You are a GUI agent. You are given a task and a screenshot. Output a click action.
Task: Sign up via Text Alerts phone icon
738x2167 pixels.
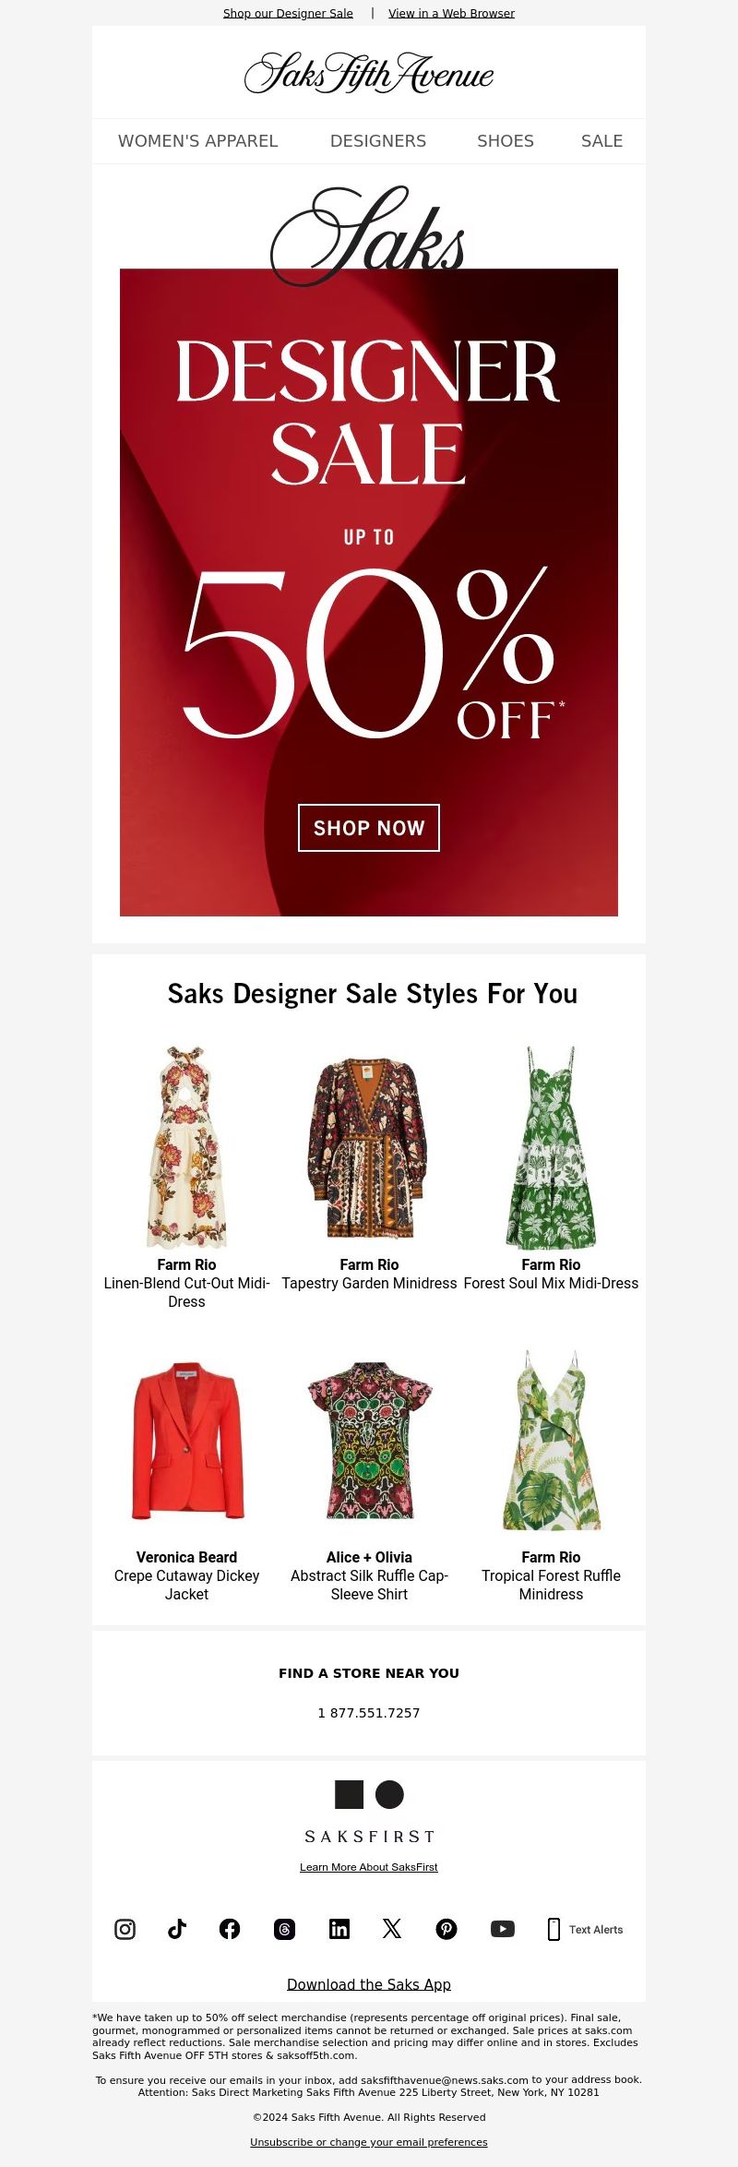pyautogui.click(x=553, y=1929)
